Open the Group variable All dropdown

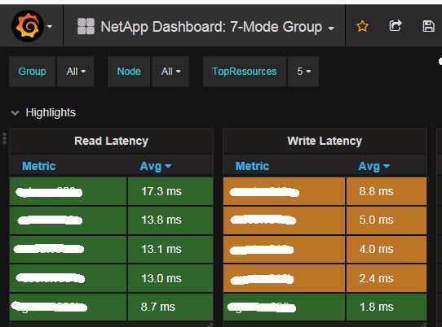[x=76, y=72]
